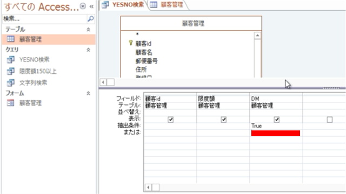Select the 住所 field in field list

(x=141, y=70)
